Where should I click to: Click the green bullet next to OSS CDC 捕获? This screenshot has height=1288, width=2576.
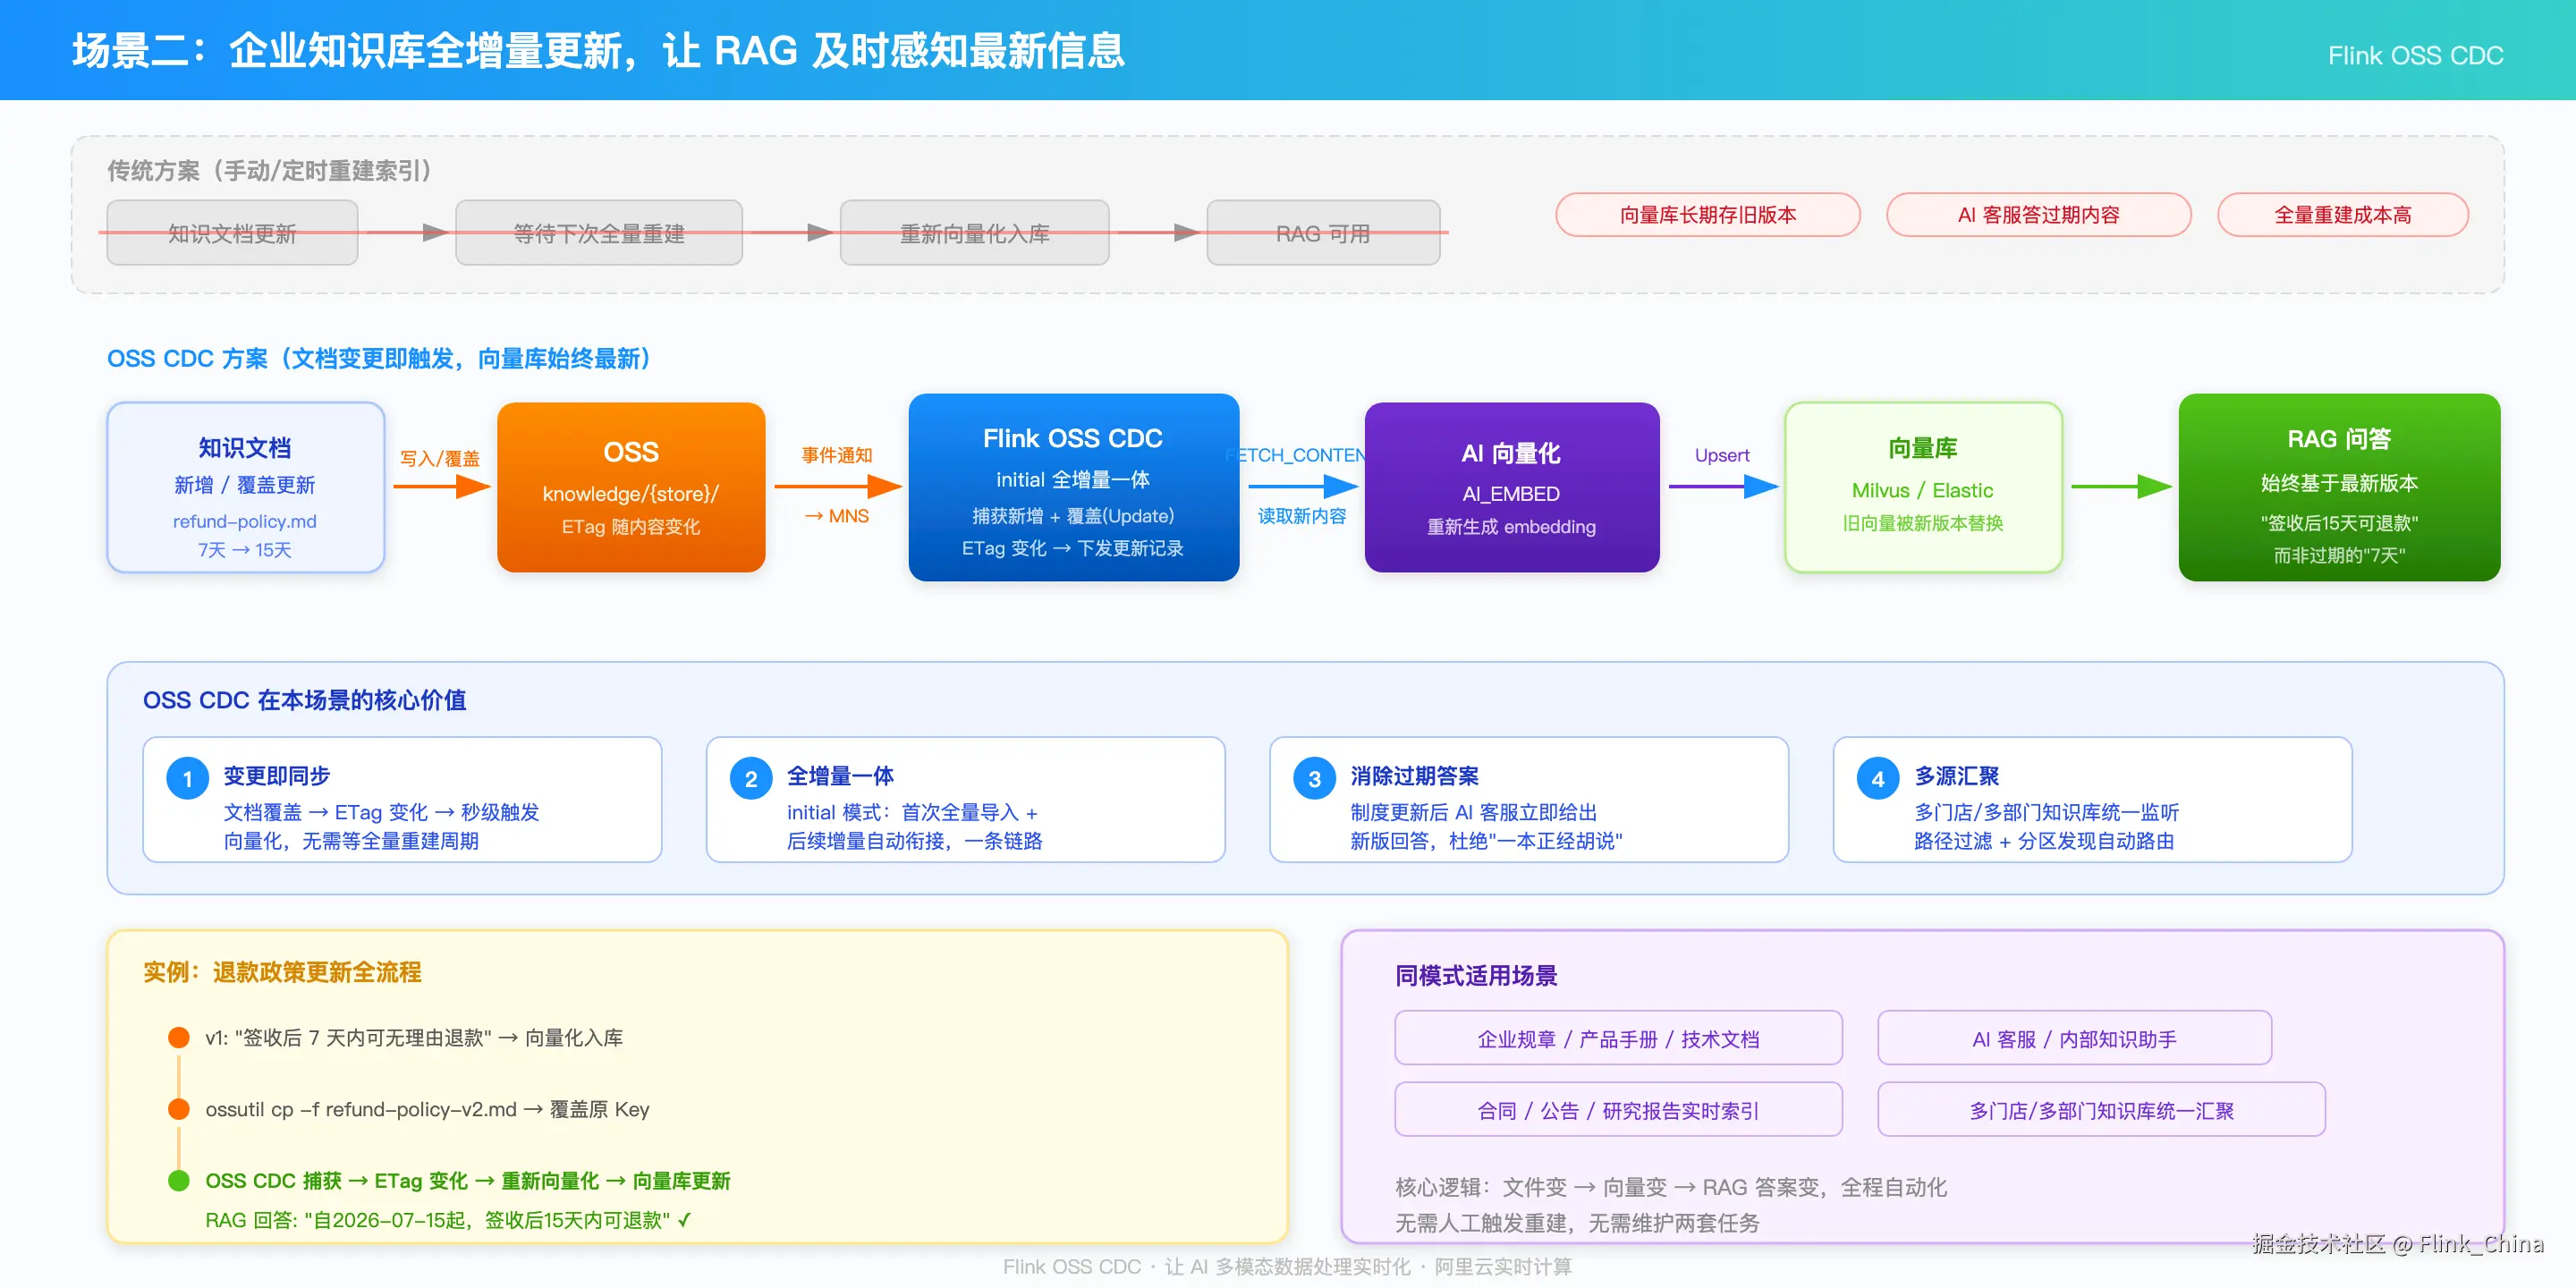[179, 1181]
